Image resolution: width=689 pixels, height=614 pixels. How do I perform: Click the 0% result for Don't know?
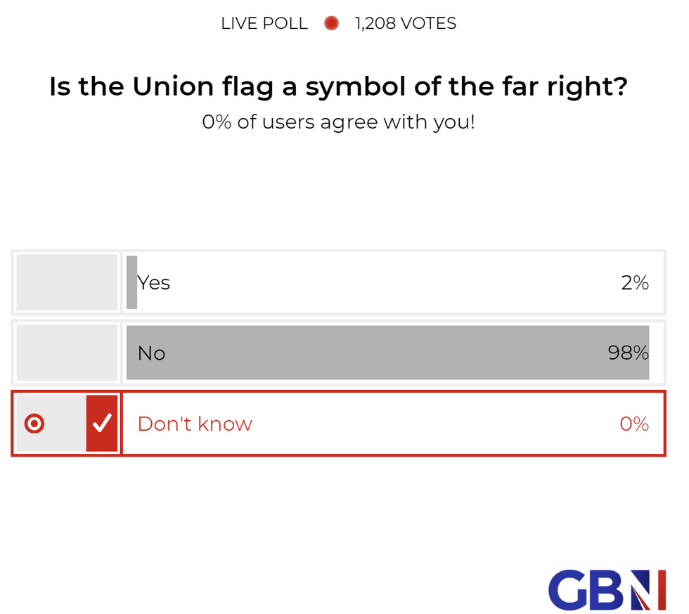633,424
